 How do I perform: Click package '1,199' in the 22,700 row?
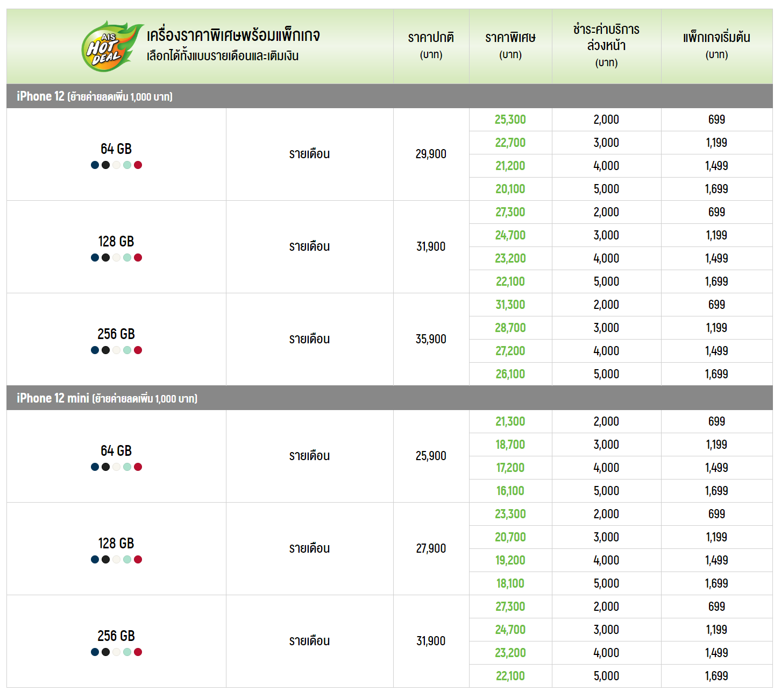tap(716, 143)
